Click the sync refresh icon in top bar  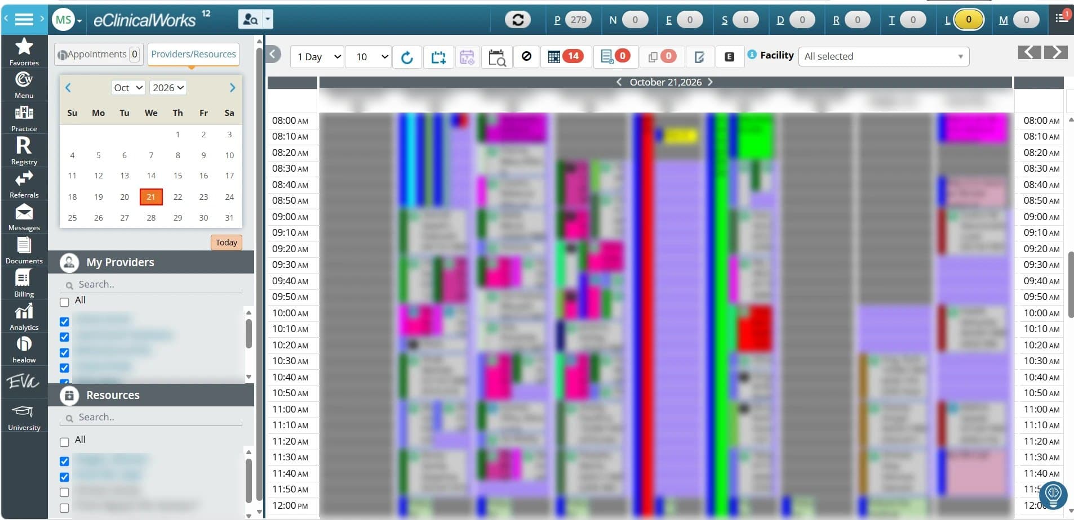click(x=518, y=20)
